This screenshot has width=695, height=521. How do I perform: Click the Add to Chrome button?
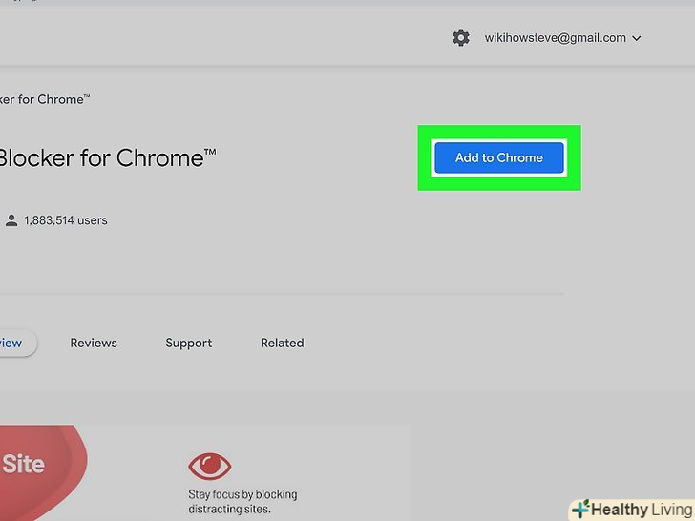pyautogui.click(x=499, y=157)
